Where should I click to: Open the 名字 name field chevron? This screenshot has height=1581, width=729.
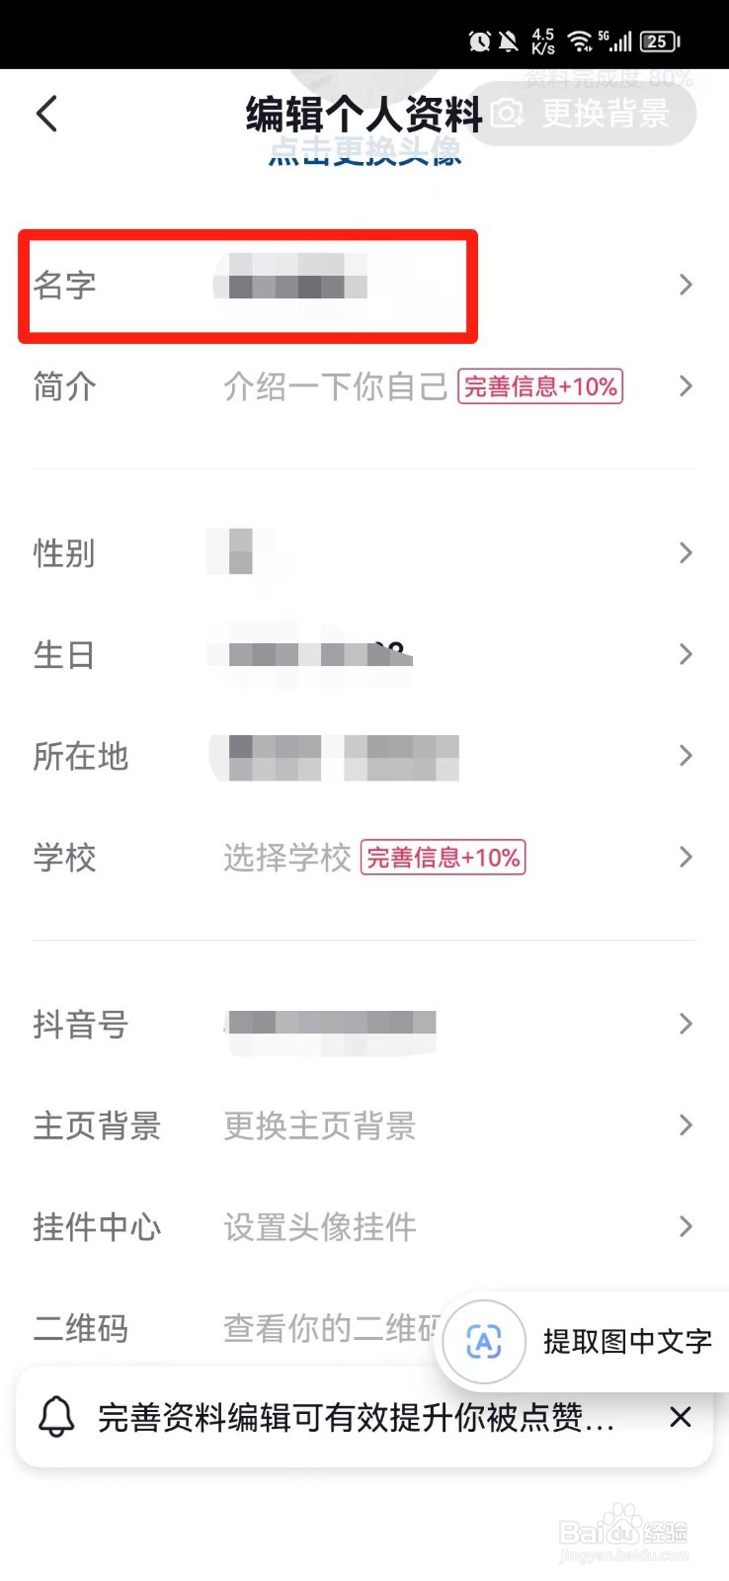coord(686,285)
